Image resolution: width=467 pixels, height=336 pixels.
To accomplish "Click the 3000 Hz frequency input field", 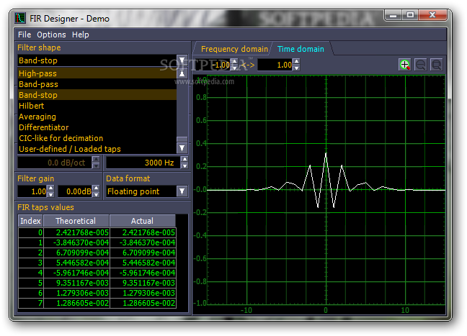I will pos(143,163).
